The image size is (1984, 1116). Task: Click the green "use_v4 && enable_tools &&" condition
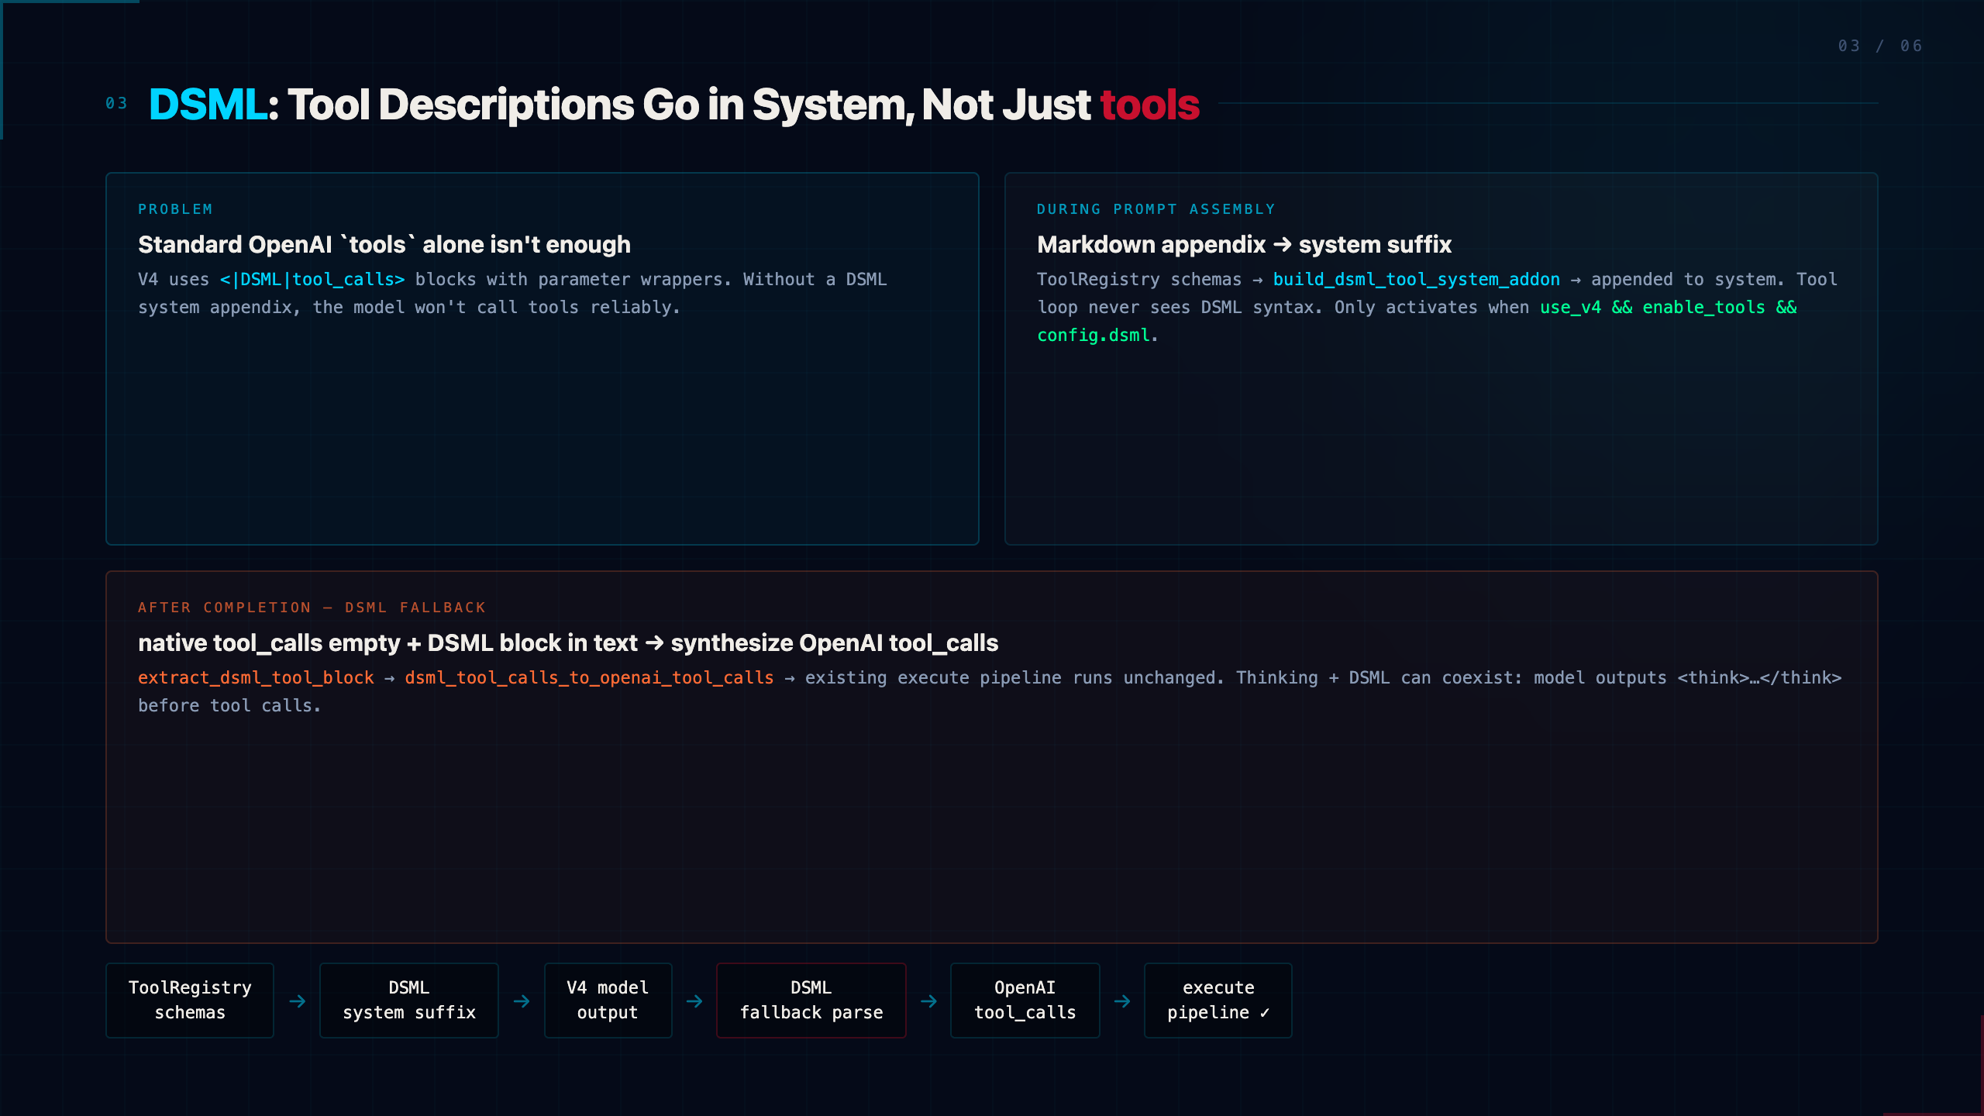1668,308
